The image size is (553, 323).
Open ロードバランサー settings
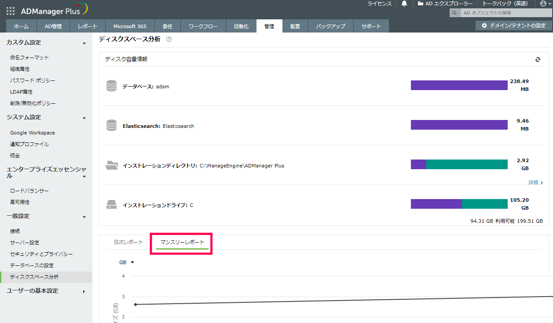click(29, 191)
